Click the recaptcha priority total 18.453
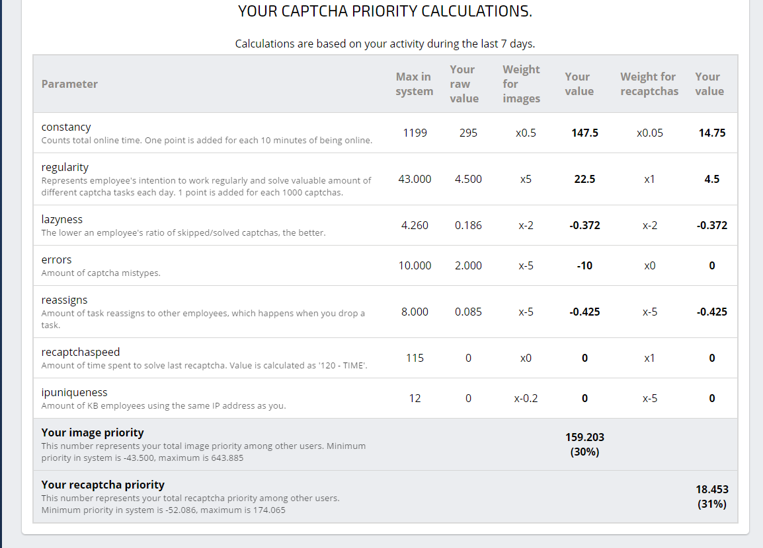Viewport: 763px width, 548px height. tap(711, 489)
